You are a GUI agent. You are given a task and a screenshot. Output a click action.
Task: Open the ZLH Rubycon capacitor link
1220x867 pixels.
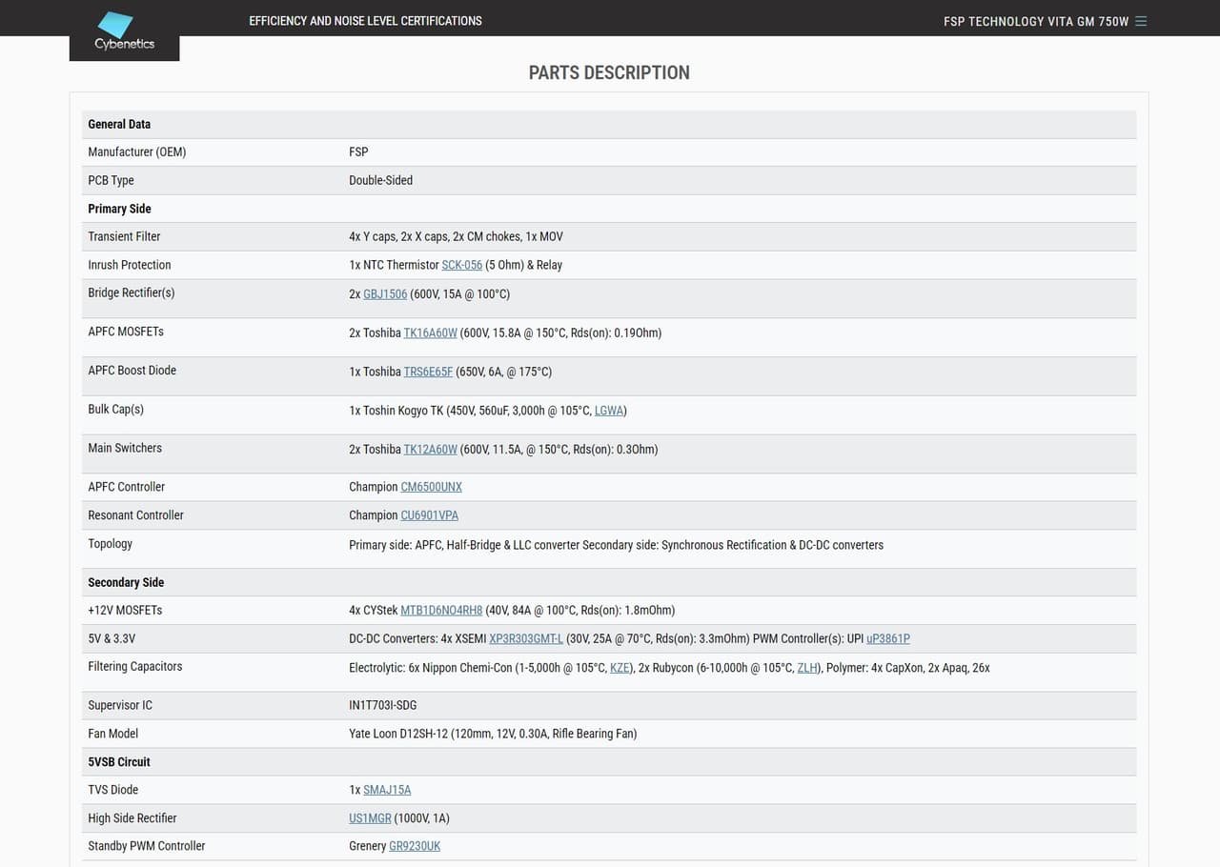[x=806, y=668]
